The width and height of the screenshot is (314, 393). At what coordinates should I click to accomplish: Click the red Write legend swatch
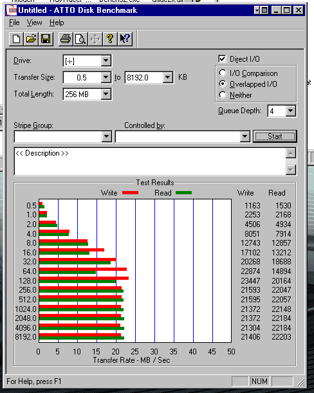point(130,193)
